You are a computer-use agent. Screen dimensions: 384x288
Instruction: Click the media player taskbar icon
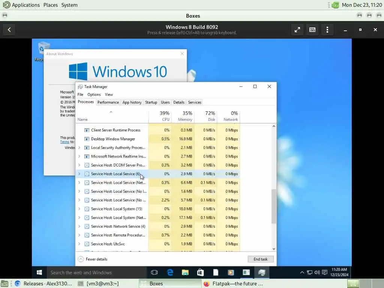(231, 272)
